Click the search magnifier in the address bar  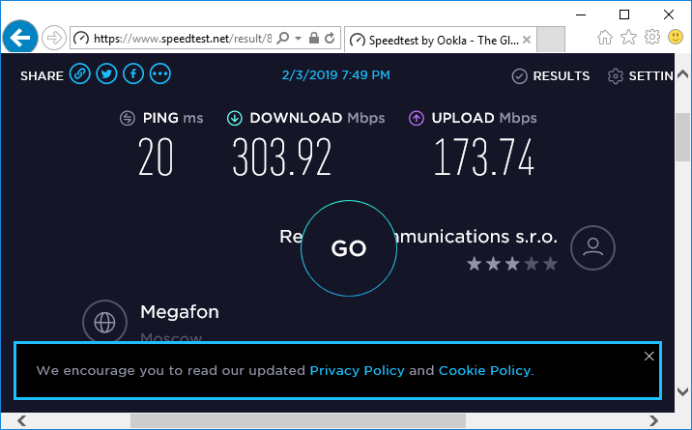click(x=283, y=39)
